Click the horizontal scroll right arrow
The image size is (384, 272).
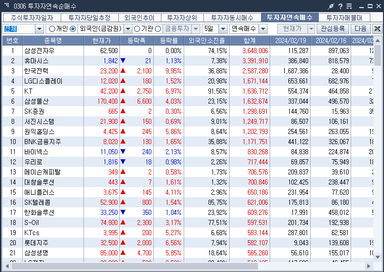click(x=369, y=266)
